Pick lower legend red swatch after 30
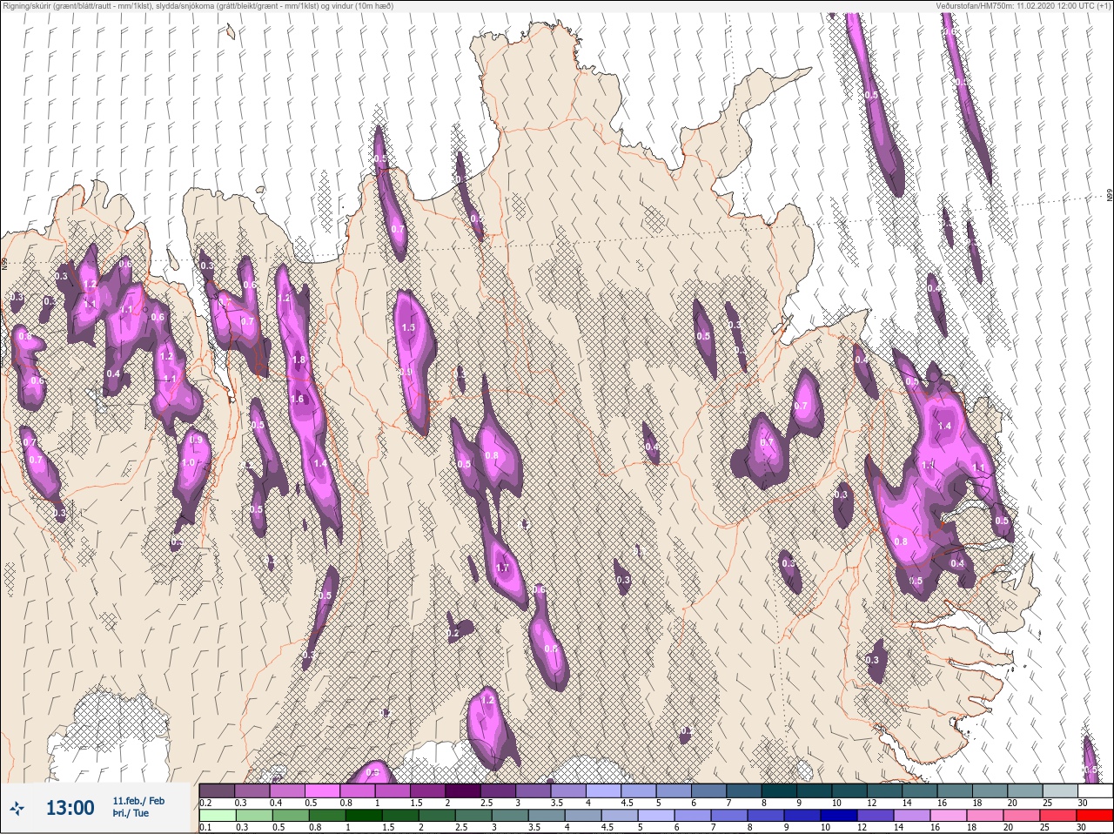The height and width of the screenshot is (834, 1114). pyautogui.click(x=1095, y=816)
